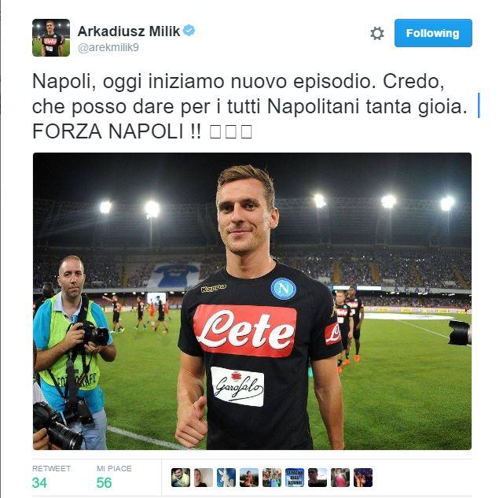This screenshot has width=503, height=498.
Task: View the 34 retweets count
Action: [39, 482]
